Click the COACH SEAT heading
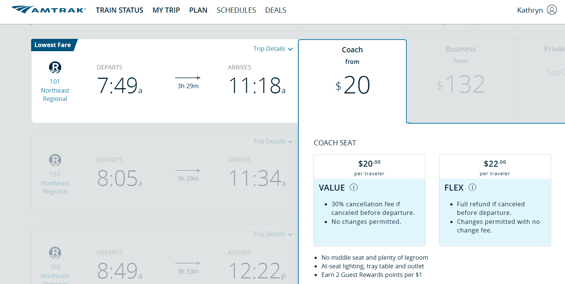Screen dimensions: 565x284 tap(335, 143)
